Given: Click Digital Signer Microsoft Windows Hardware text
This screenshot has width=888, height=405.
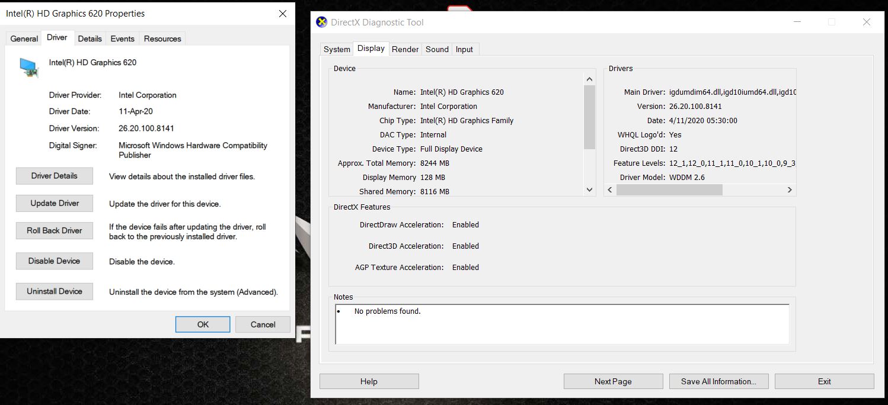Looking at the screenshot, I should pos(193,150).
